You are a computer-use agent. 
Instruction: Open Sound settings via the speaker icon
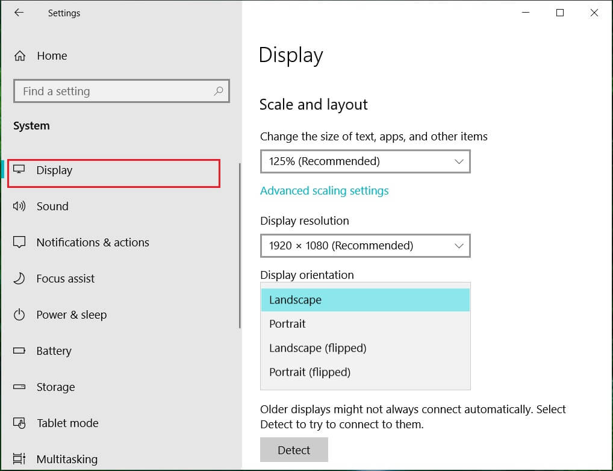[x=20, y=206]
